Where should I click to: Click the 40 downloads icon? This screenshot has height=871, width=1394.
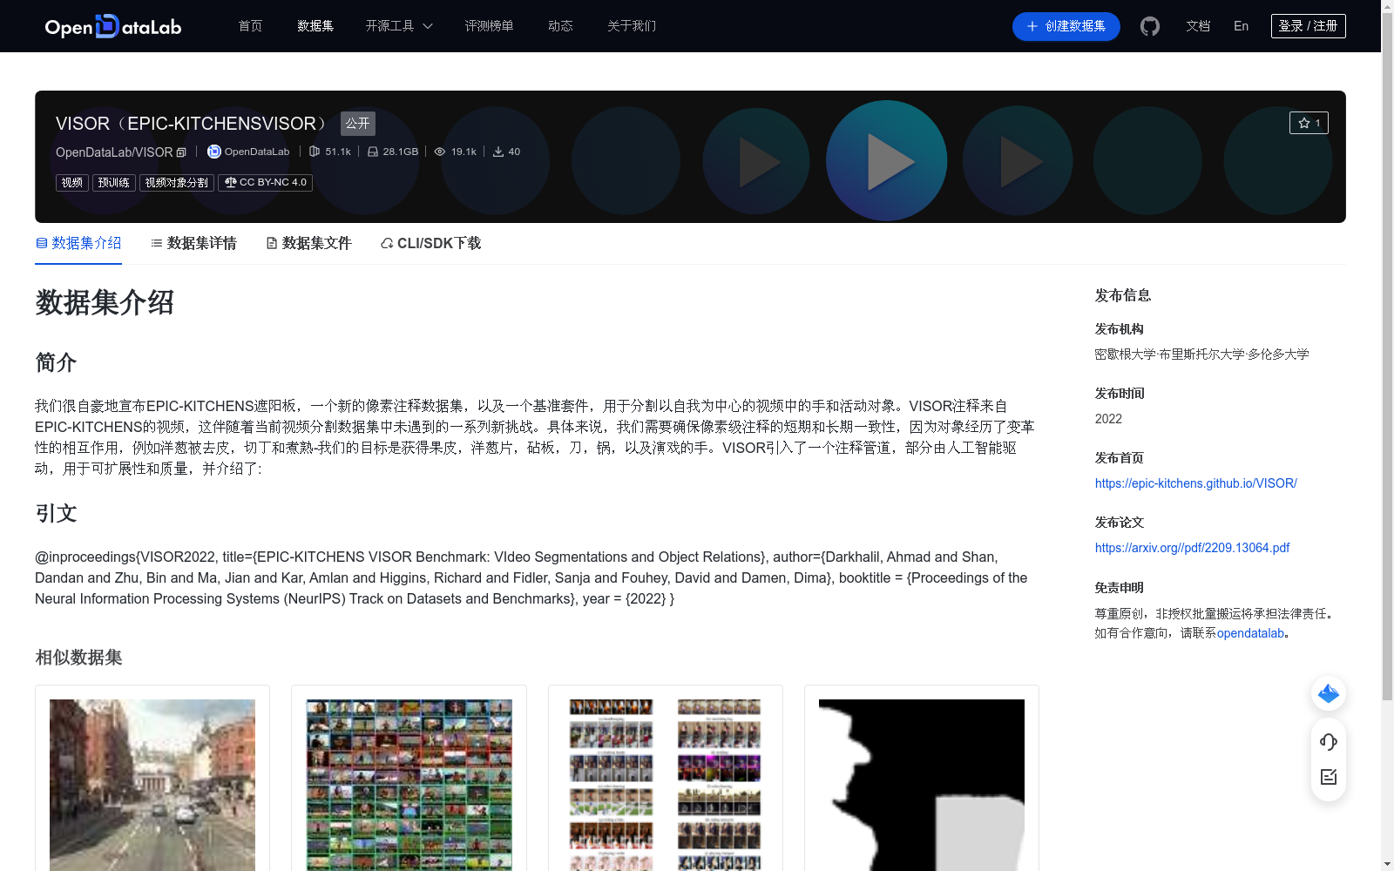tap(498, 152)
